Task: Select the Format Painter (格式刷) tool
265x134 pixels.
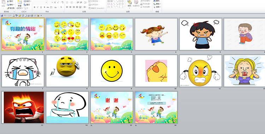Action: [11, 8]
